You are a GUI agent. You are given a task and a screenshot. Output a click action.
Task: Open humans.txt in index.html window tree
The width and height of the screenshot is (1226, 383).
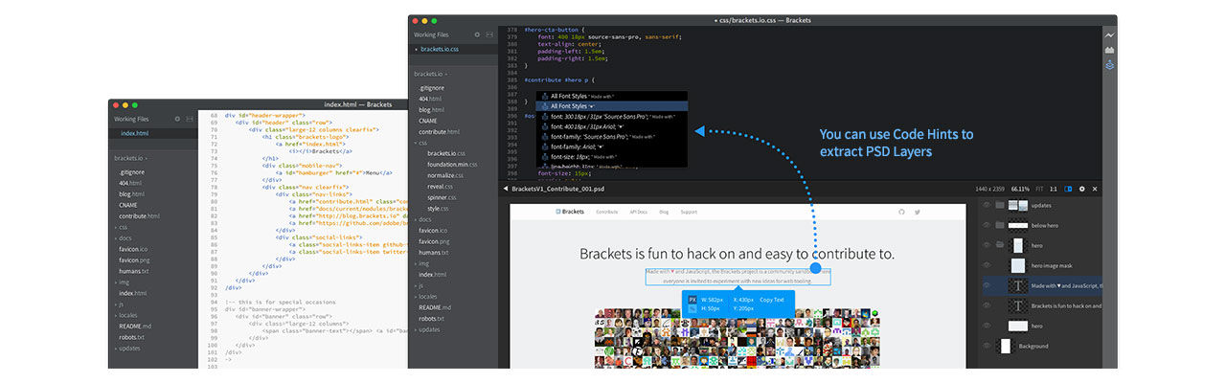click(x=134, y=271)
